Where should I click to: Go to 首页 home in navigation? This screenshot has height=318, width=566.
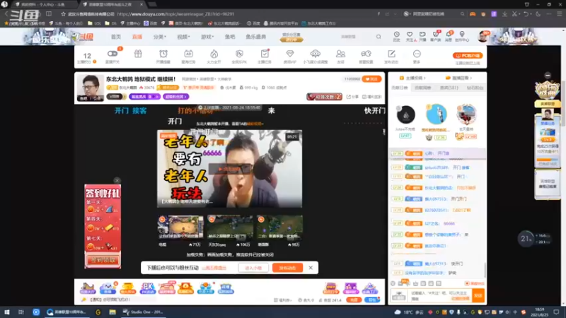[x=116, y=37]
